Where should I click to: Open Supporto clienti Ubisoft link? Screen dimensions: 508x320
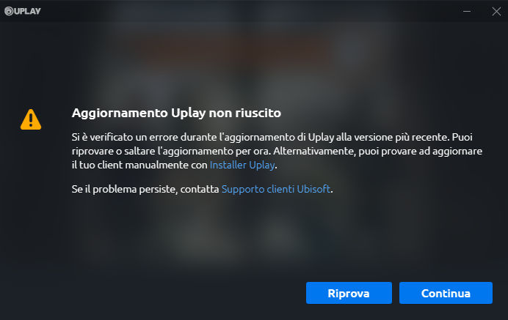(x=276, y=189)
